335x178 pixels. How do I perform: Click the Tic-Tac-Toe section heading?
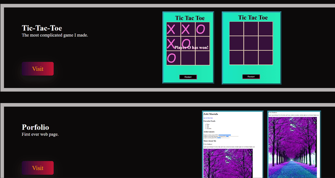[x=42, y=28]
